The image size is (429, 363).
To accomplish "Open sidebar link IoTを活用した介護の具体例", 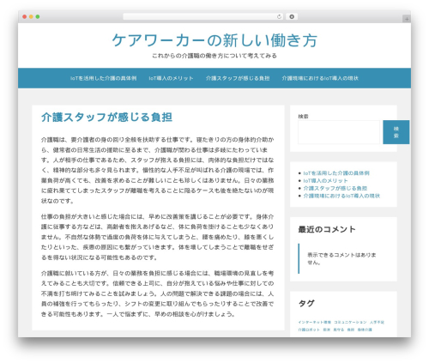I will click(x=336, y=173).
